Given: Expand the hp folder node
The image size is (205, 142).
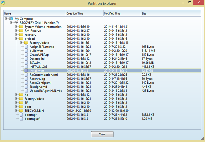Looking at the screenshot, I should pos(16,95).
